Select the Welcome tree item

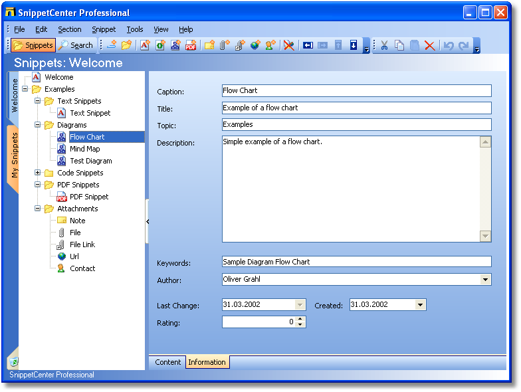[58, 77]
